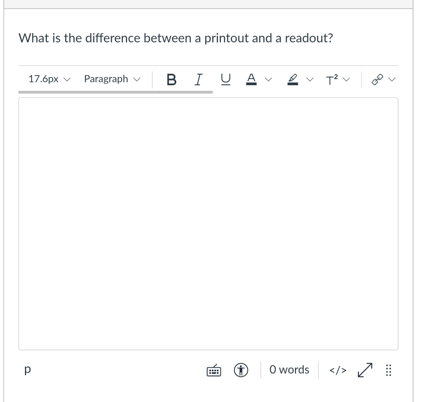Open the font size dropdown
Viewport: 438px width, 402px height.
(x=49, y=79)
